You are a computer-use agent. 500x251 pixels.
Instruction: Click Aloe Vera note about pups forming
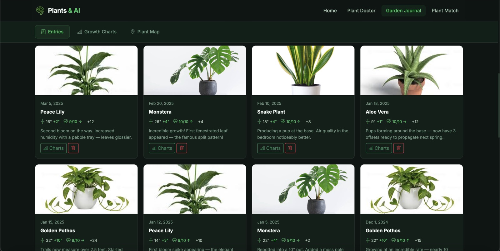pos(411,134)
